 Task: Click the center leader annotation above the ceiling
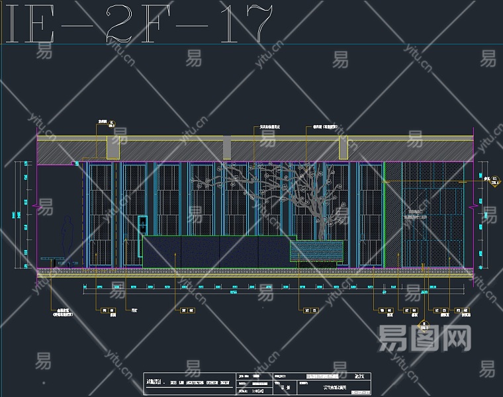(x=266, y=126)
